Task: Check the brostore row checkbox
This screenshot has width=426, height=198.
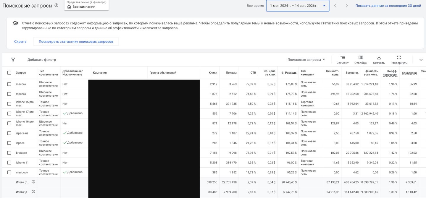Action: tap(9, 153)
